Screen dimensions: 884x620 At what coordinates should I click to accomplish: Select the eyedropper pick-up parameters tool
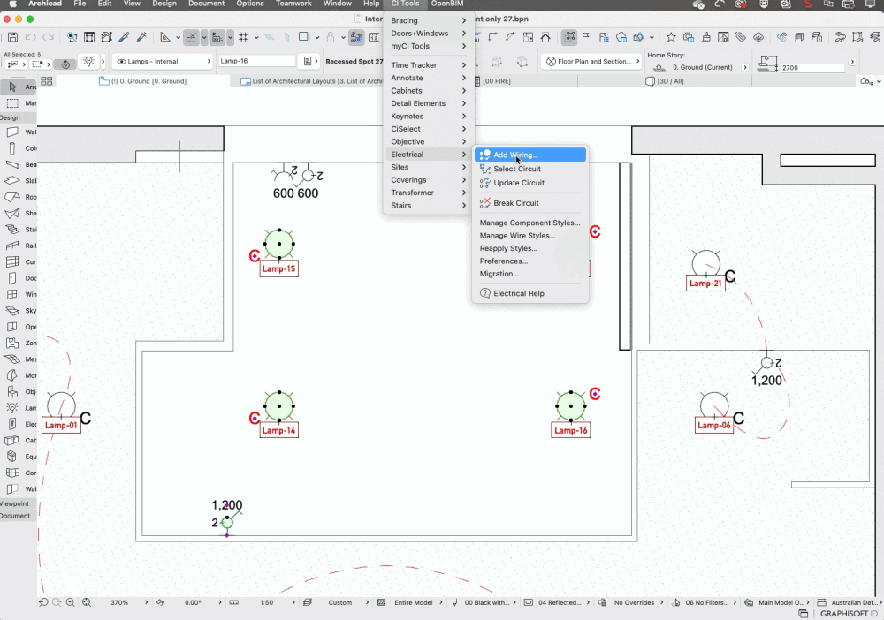pos(124,37)
